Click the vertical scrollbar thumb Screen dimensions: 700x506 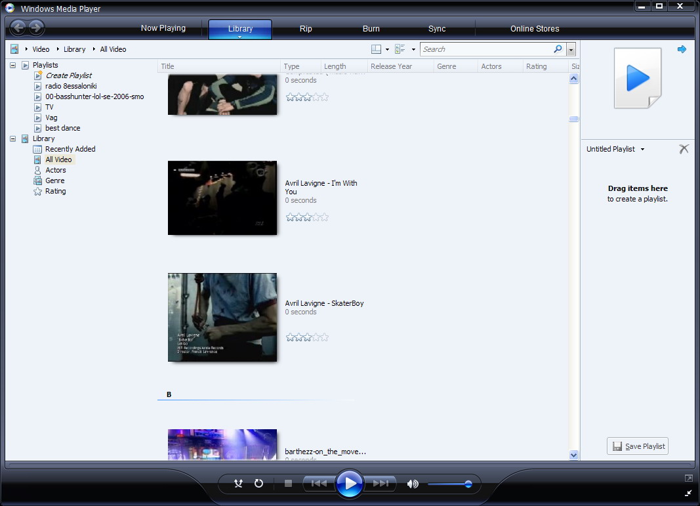click(573, 119)
